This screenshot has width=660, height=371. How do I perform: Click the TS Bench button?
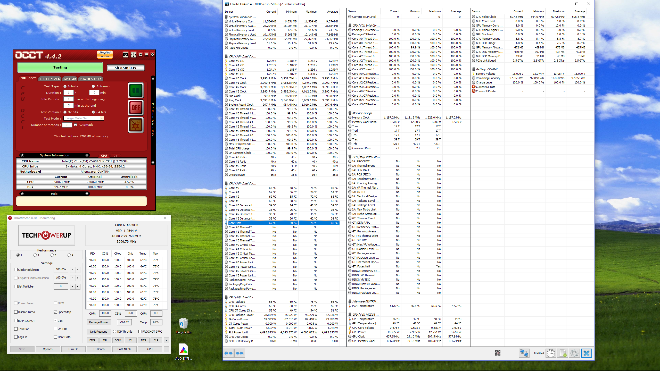tap(99, 349)
